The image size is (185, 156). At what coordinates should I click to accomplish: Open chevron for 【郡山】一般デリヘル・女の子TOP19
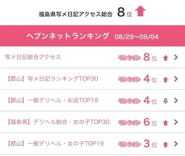pyautogui.click(x=176, y=143)
